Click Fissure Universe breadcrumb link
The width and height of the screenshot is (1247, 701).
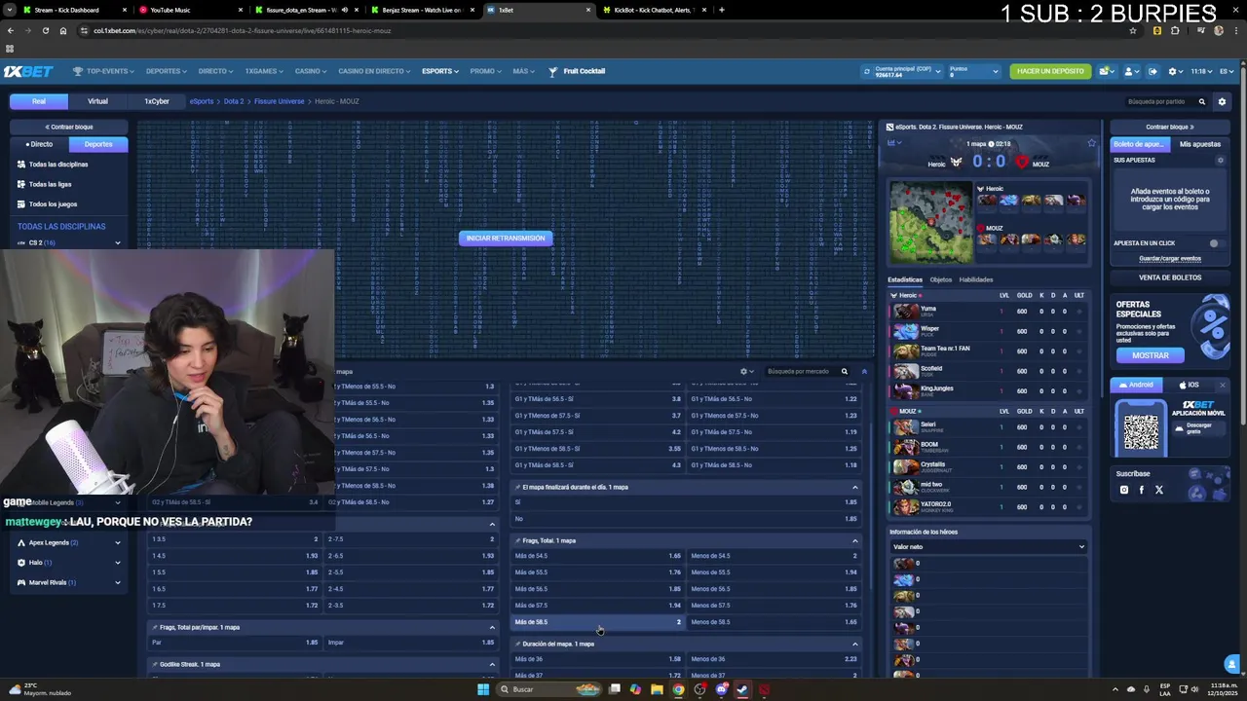tap(280, 101)
